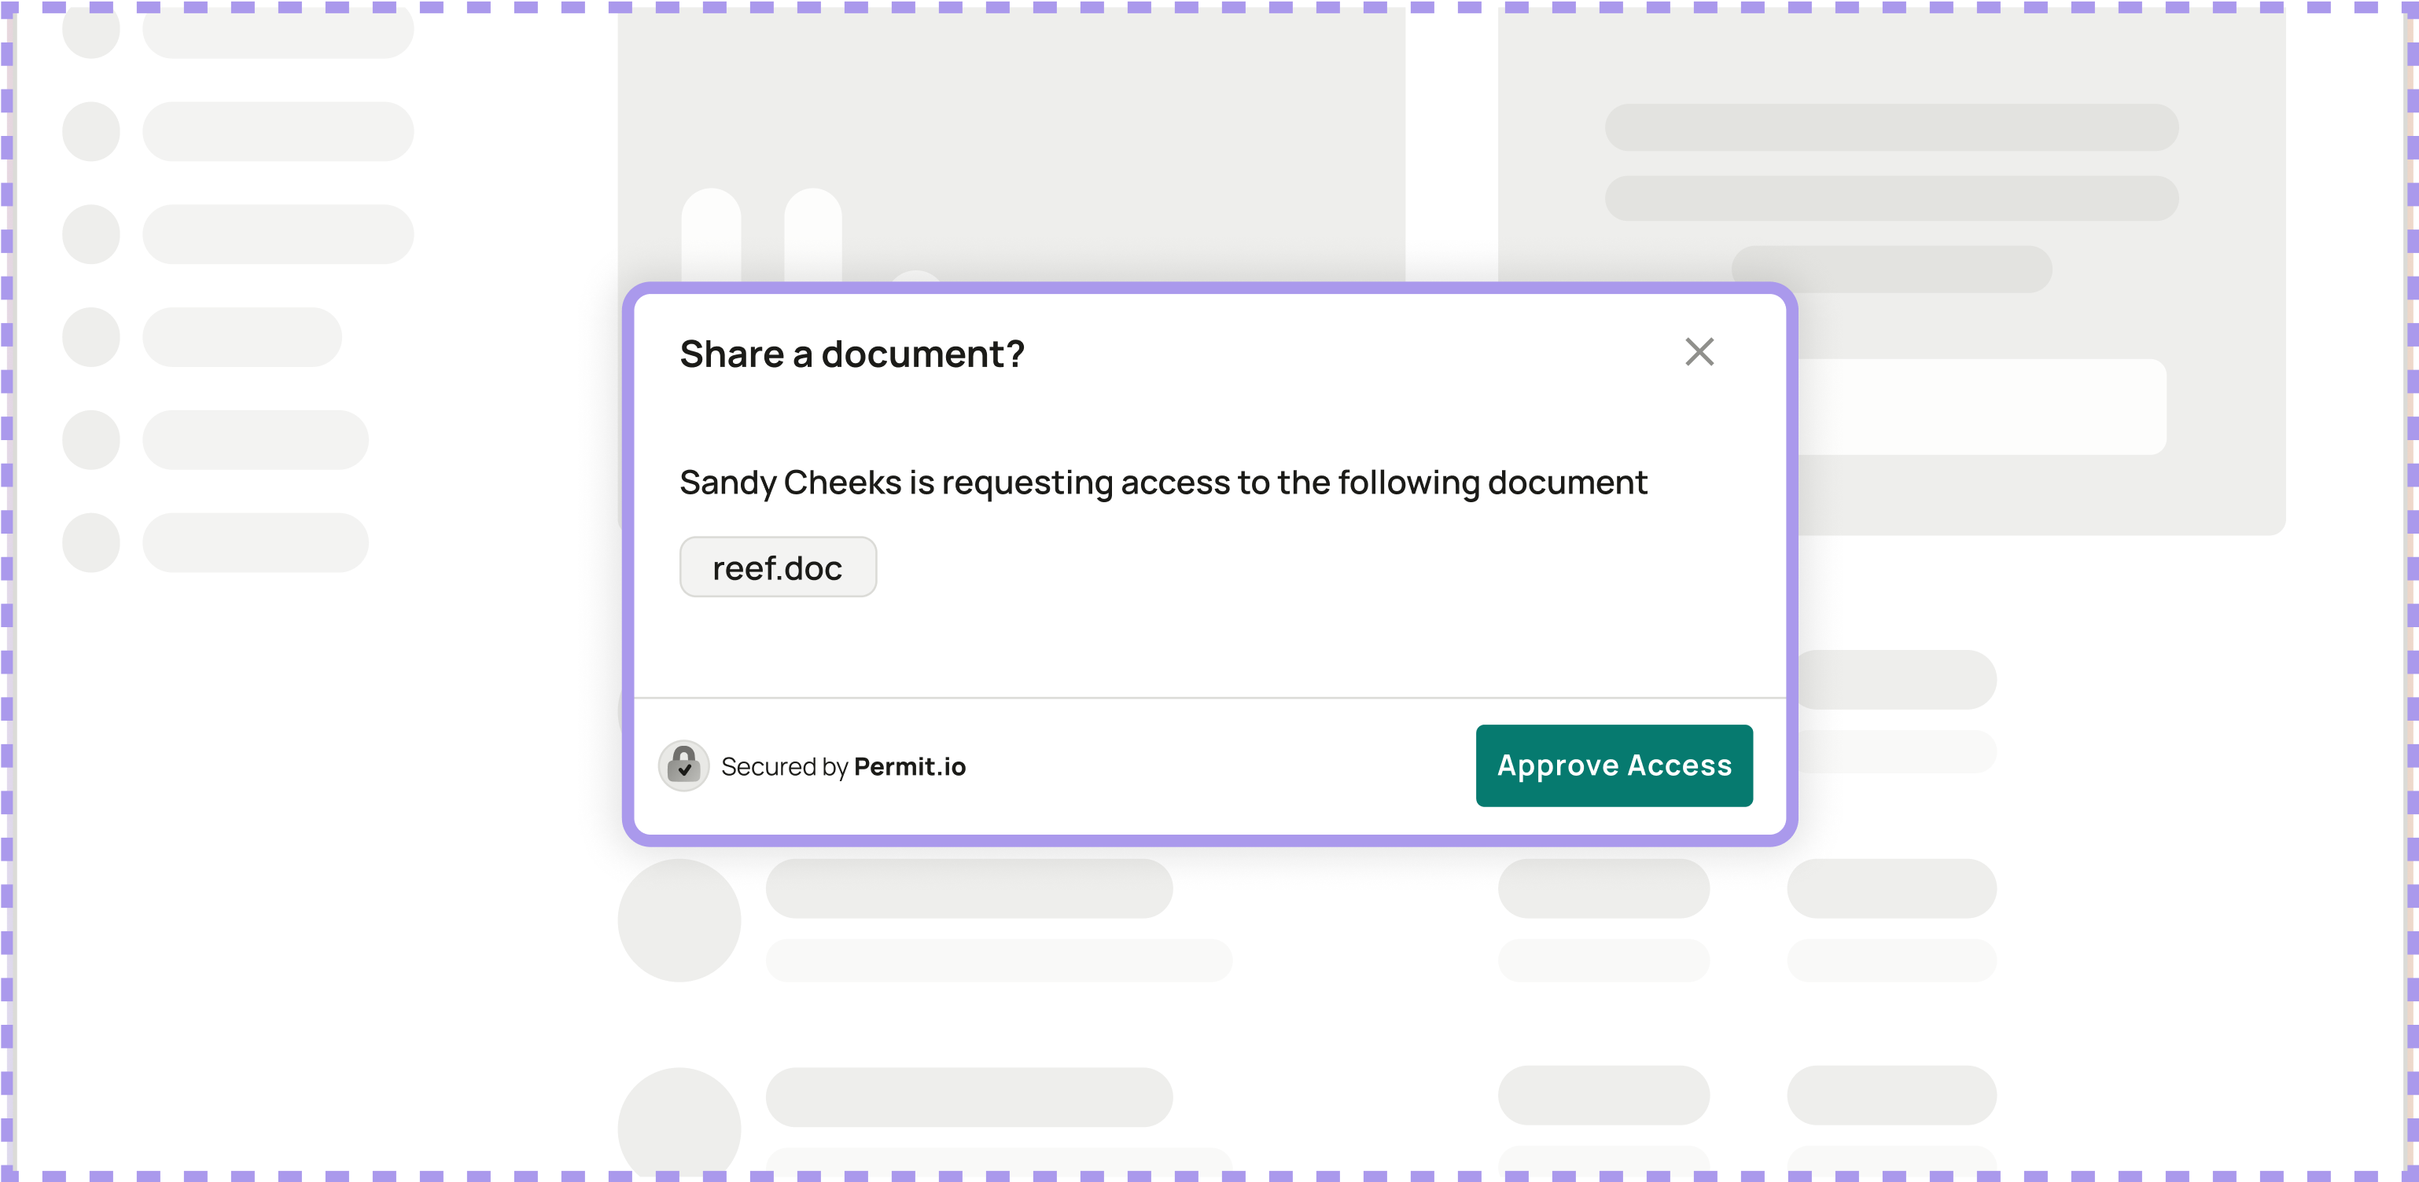Select the third sidebar placeholder menu bar

click(278, 234)
